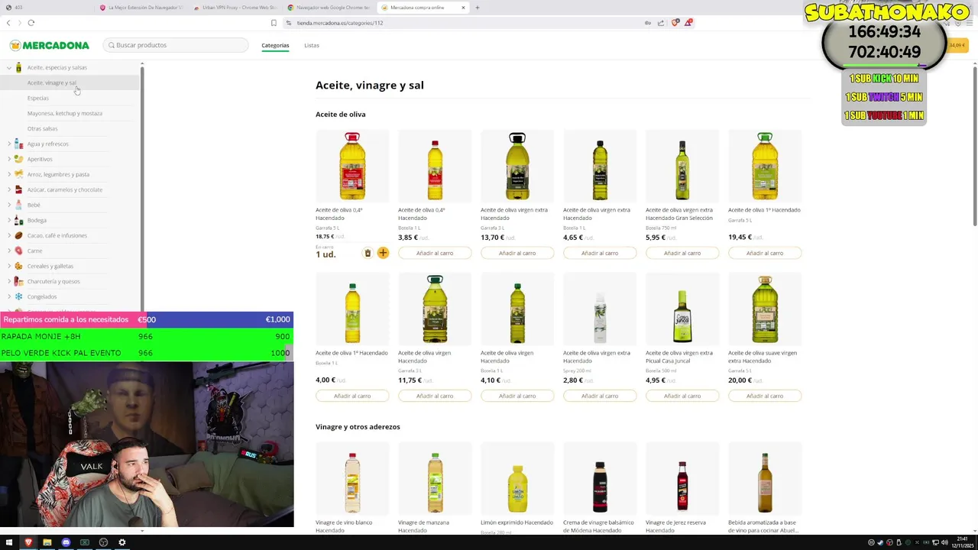The image size is (978, 550).
Task: Click the Windows Start button
Action: coord(9,542)
